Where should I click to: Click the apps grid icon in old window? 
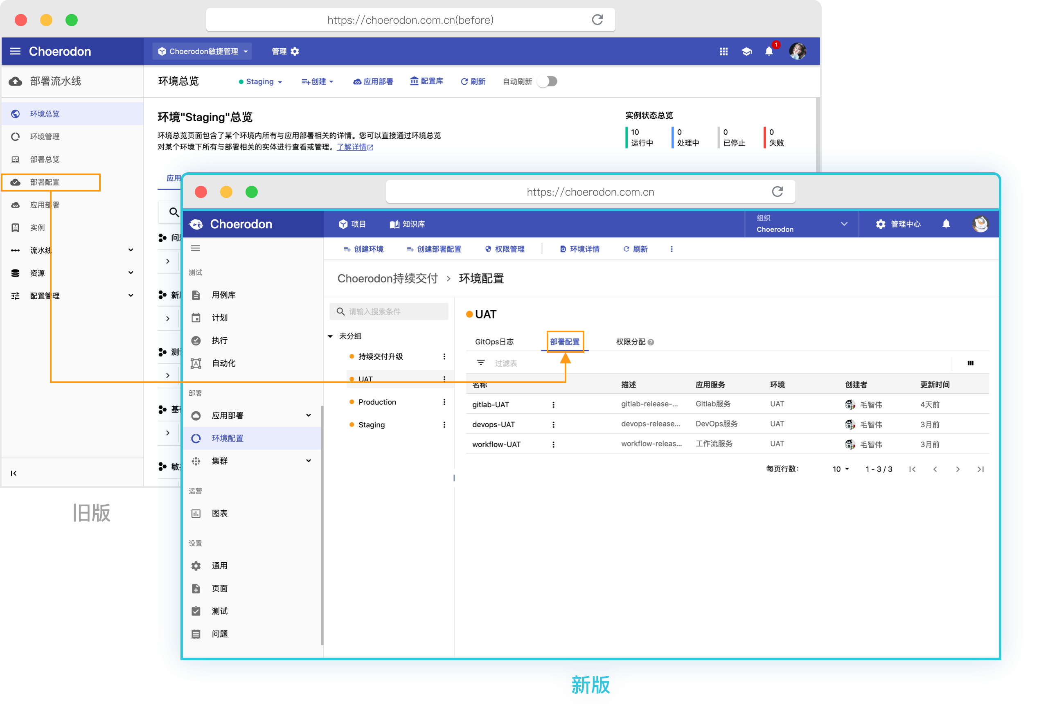click(723, 51)
